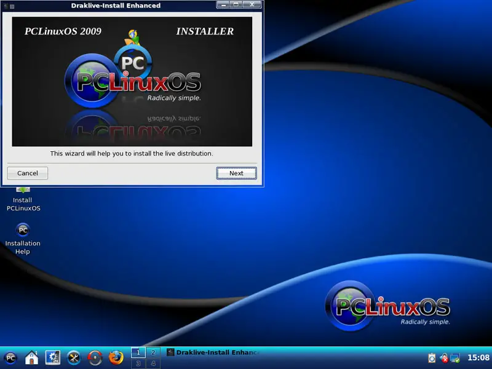This screenshot has width=492, height=369.
Task: Switch to virtual desktop 3
Action: click(138, 363)
